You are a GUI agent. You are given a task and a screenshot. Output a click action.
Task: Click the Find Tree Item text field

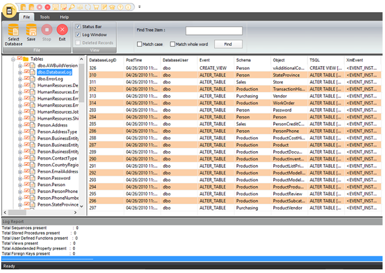click(x=214, y=31)
